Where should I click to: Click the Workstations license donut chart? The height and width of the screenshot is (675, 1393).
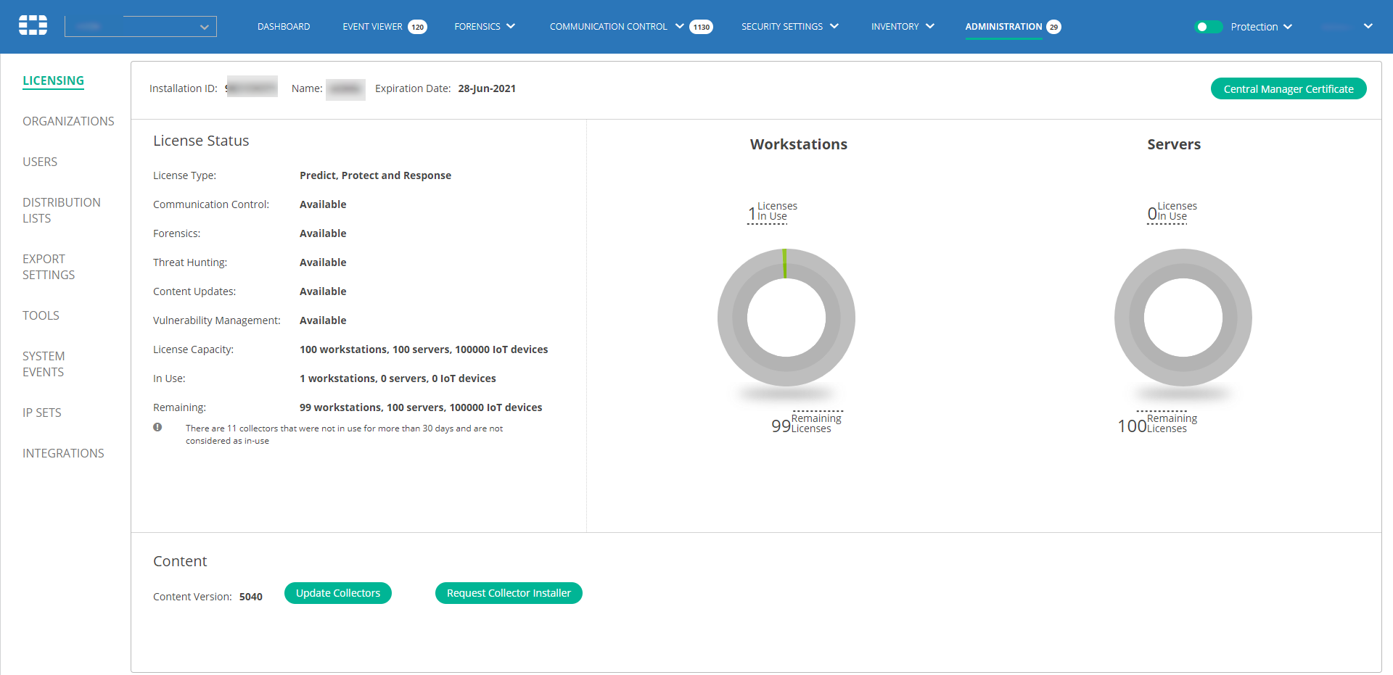786,318
